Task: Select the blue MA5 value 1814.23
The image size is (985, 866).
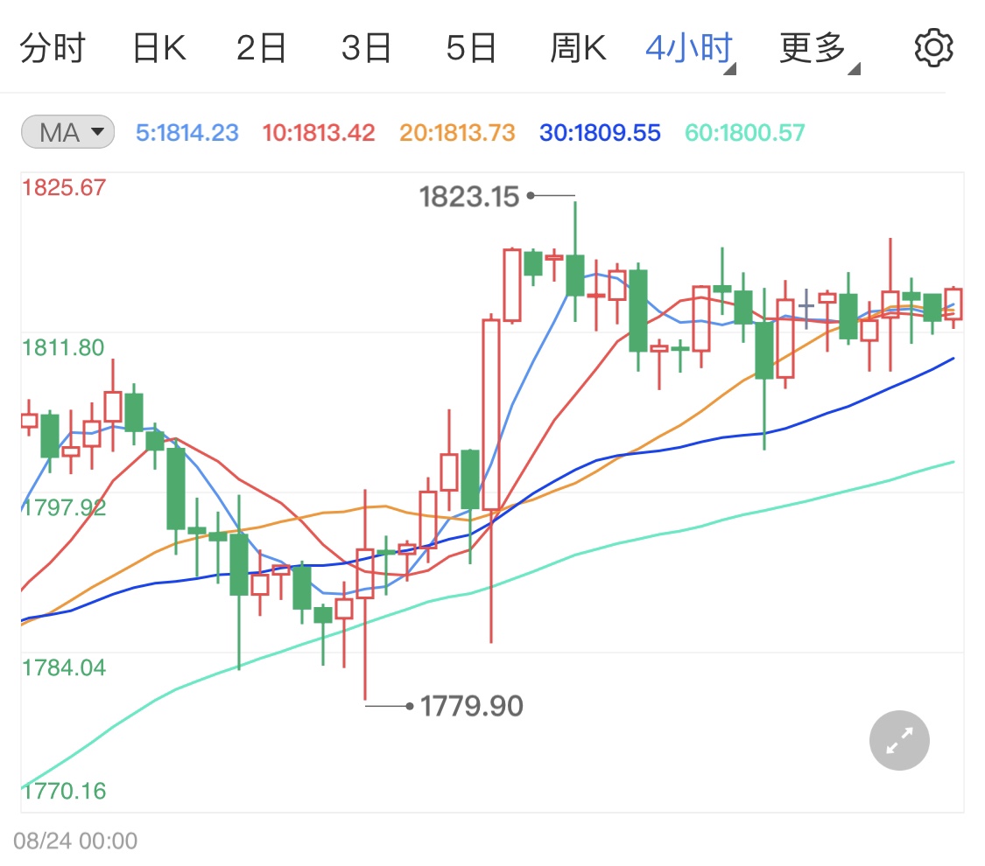Action: 186,132
